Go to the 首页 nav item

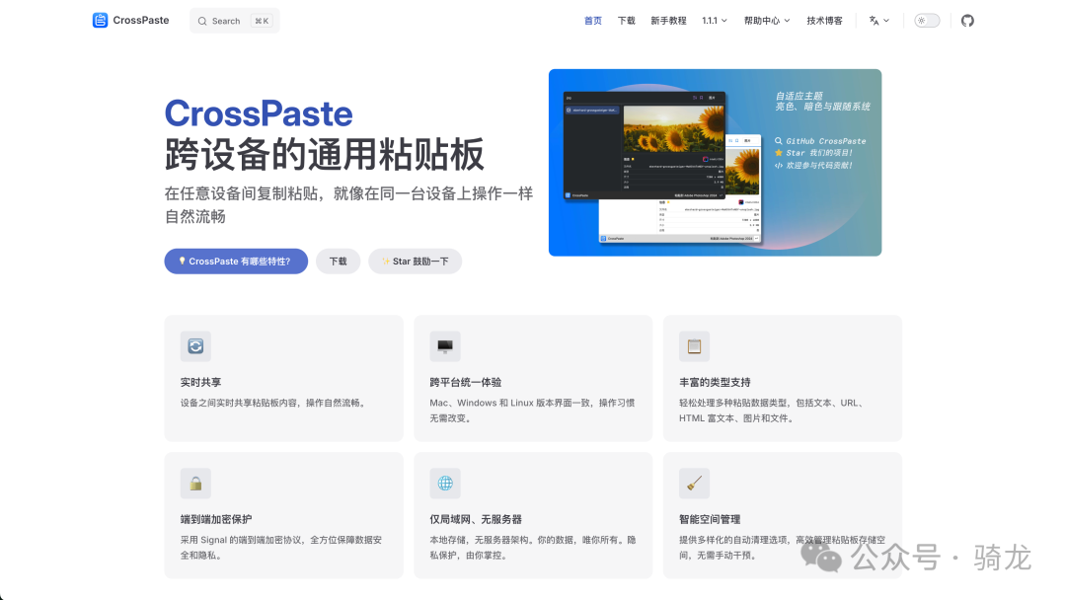[592, 20]
